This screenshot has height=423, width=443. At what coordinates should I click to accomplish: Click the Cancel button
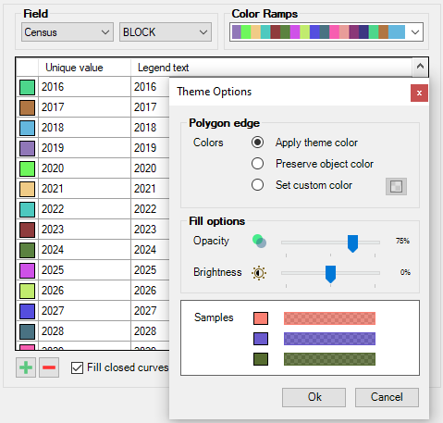(x=387, y=397)
